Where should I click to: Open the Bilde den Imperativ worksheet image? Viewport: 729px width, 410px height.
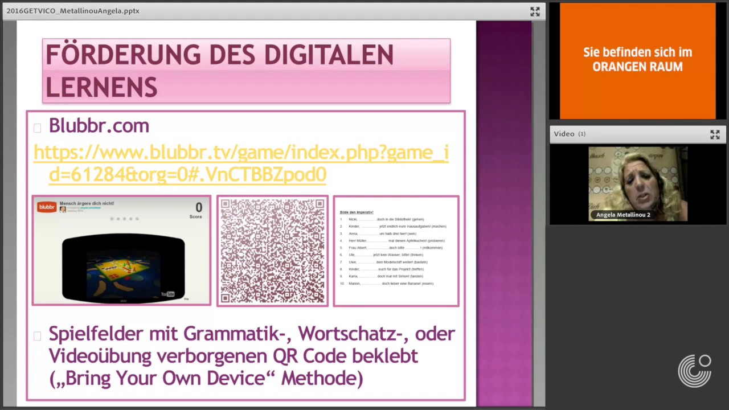pyautogui.click(x=396, y=251)
